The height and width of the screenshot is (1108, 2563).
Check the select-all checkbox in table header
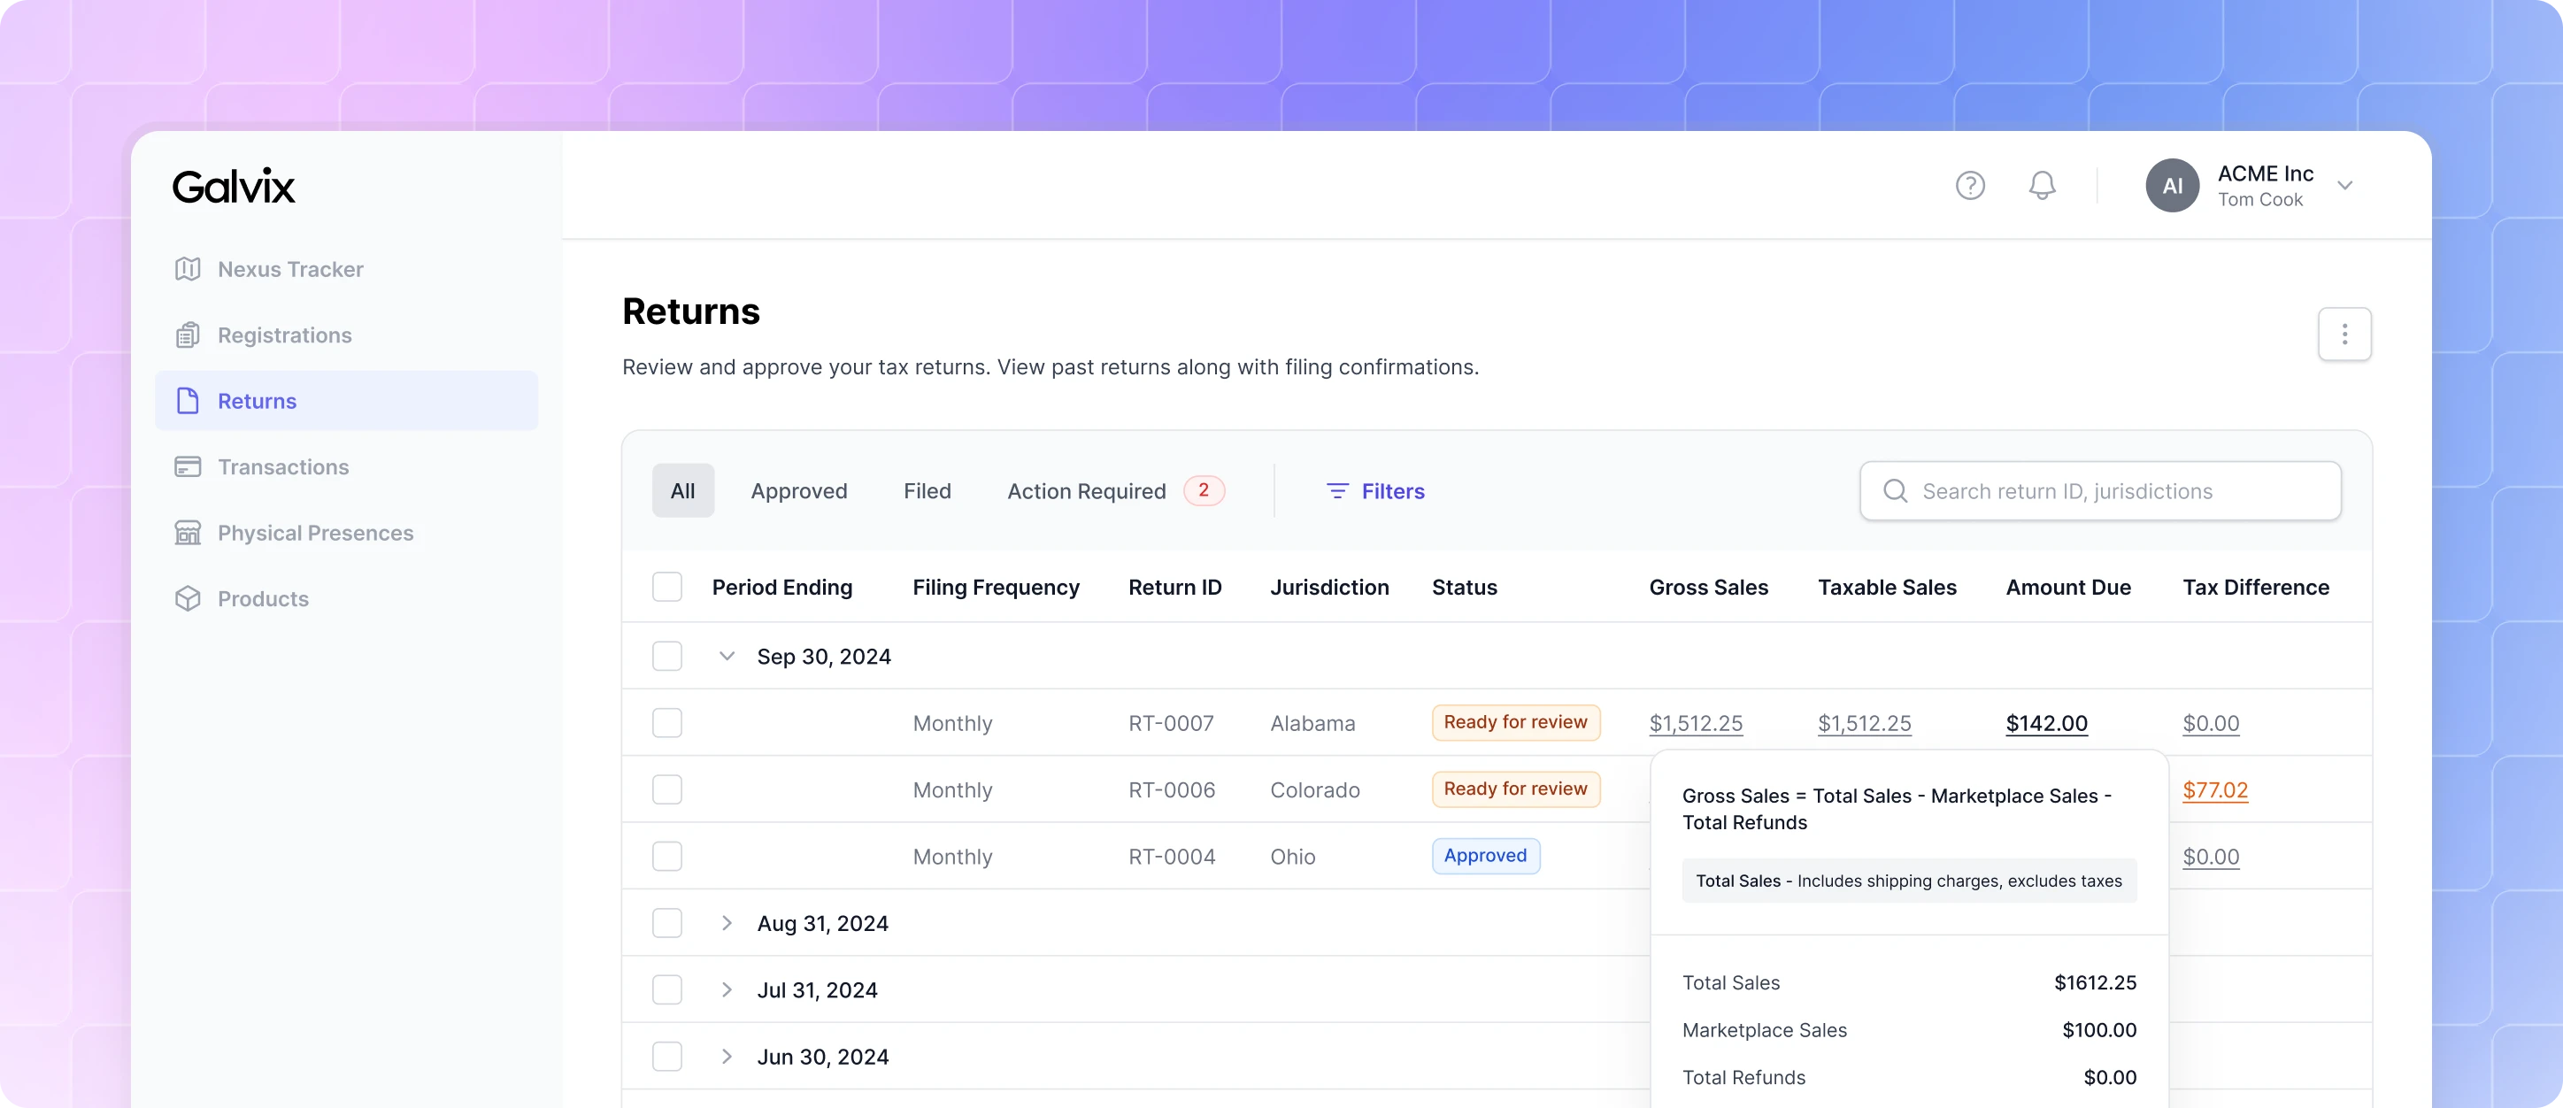666,587
